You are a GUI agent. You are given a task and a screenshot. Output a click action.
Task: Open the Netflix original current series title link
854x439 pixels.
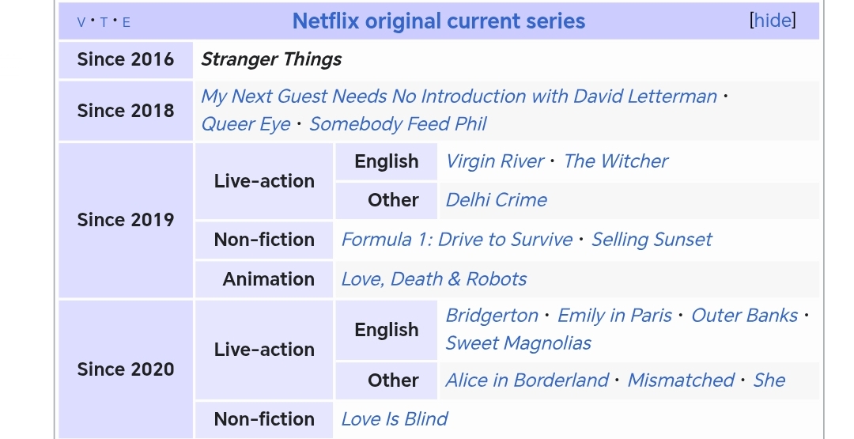439,21
